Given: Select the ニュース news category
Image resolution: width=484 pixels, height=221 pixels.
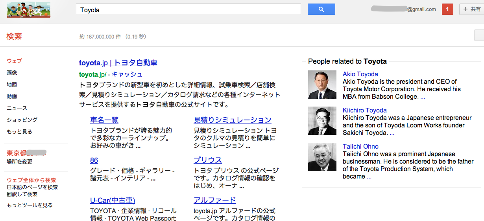Looking at the screenshot, I should tap(17, 108).
